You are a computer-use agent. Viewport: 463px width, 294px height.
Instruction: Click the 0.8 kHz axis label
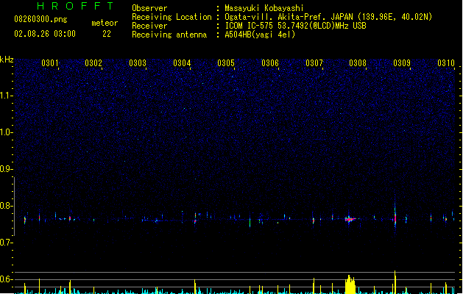pos(7,206)
